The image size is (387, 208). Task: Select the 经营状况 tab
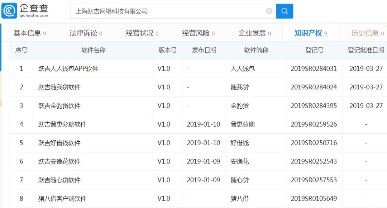click(x=138, y=32)
